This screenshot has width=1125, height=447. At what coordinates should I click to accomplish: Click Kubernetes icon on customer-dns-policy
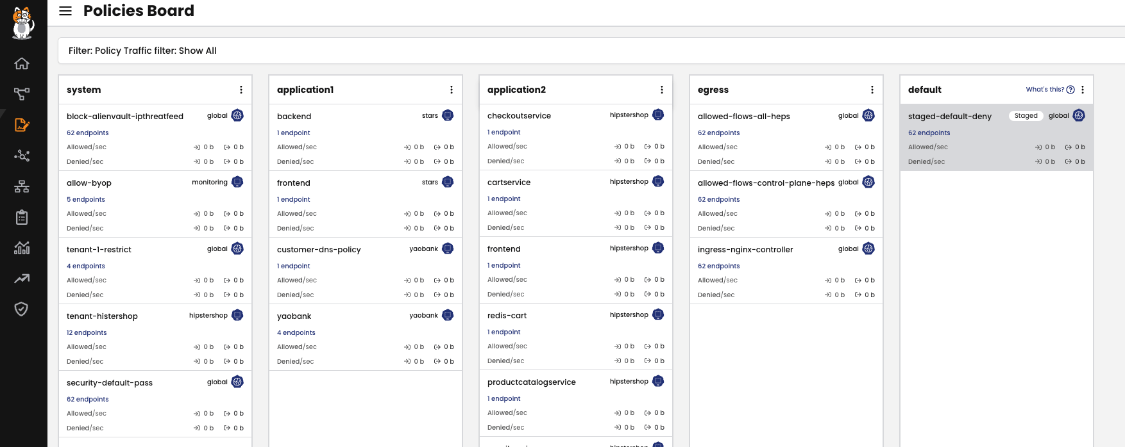click(x=448, y=248)
